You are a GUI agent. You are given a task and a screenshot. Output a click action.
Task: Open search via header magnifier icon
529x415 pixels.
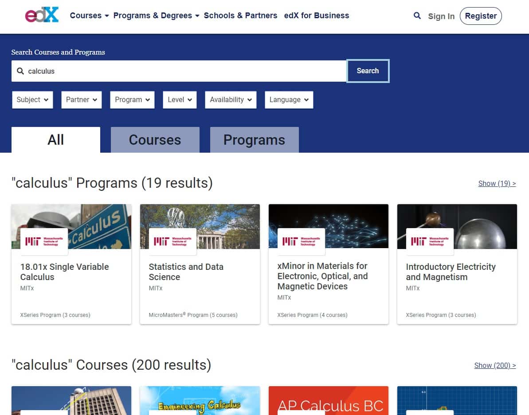click(x=417, y=16)
